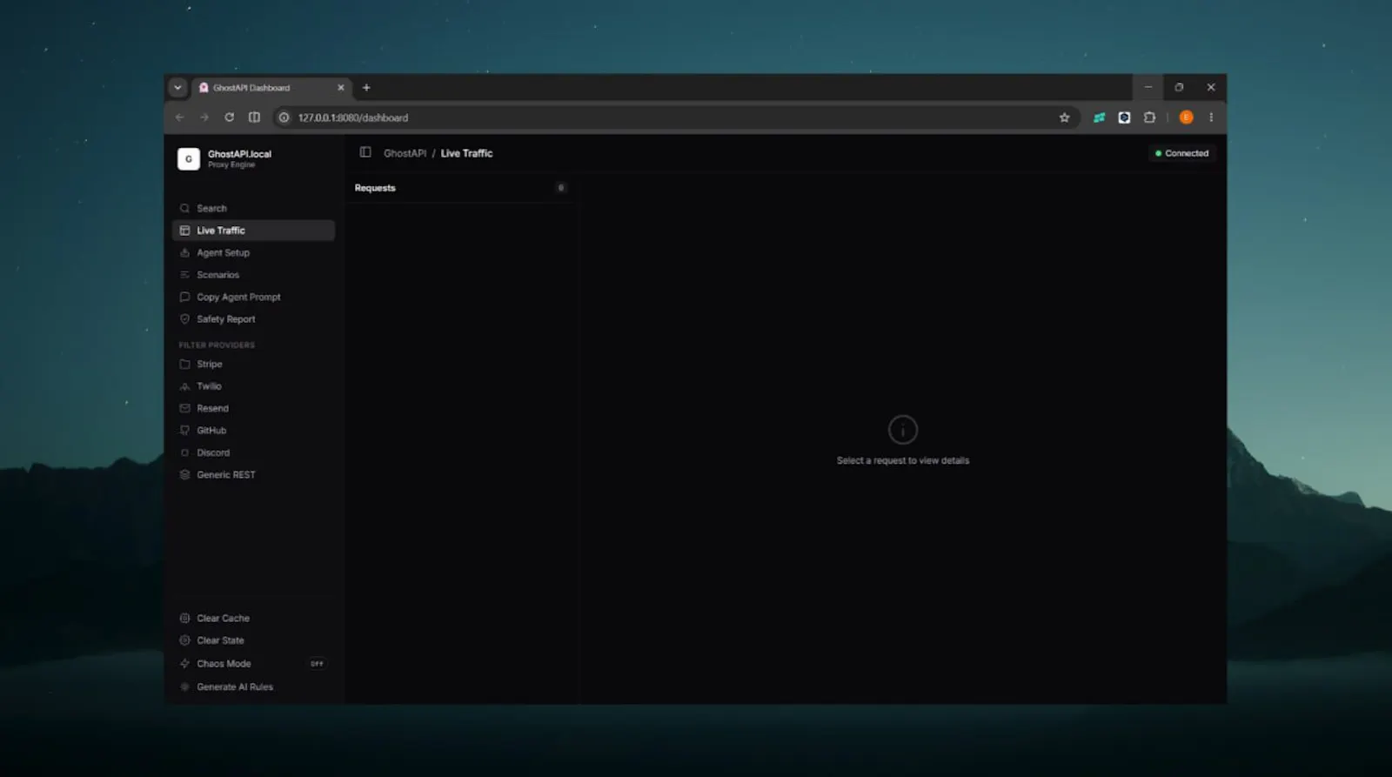Open the browser three-dot menu
The image size is (1392, 777).
(x=1211, y=117)
